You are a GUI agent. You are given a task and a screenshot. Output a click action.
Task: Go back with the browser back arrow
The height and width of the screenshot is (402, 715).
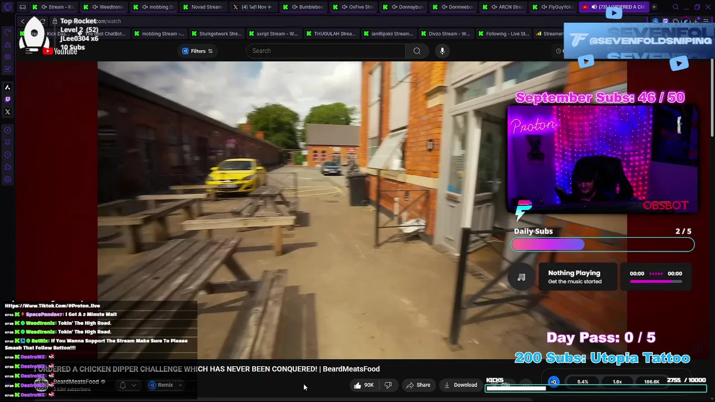point(23,21)
